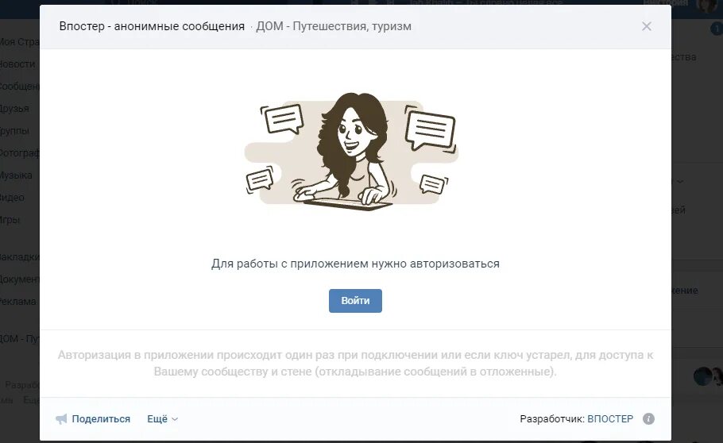This screenshot has width=723, height=443.
Task: Open Новости in the background sidebar
Action: (17, 64)
